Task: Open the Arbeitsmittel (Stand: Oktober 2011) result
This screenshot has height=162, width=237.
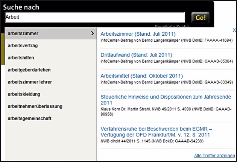Action: click(142, 76)
